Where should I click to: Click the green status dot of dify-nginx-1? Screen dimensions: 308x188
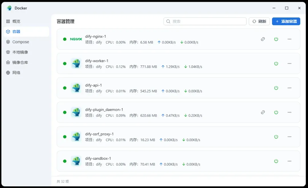pos(65,39)
